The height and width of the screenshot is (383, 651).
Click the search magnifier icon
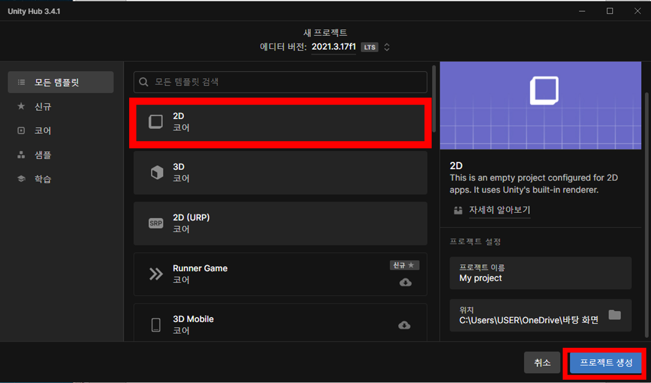(144, 82)
